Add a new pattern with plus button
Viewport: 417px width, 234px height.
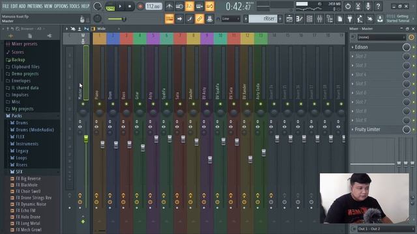click(280, 19)
